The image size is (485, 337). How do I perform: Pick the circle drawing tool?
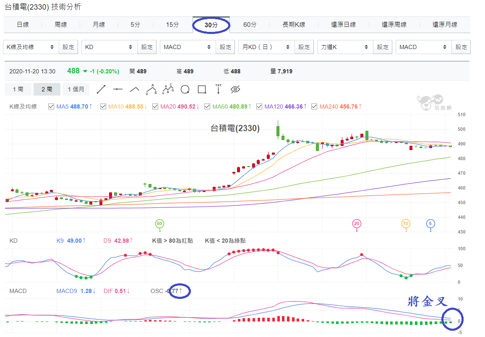click(185, 90)
